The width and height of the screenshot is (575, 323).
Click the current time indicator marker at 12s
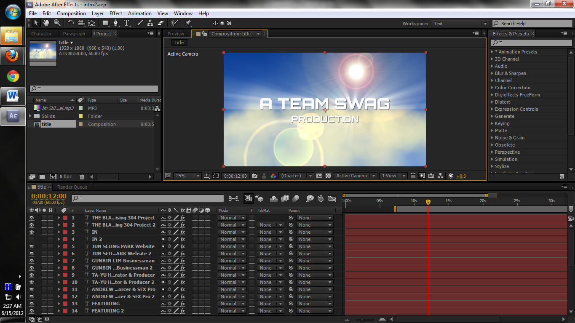pos(428,202)
